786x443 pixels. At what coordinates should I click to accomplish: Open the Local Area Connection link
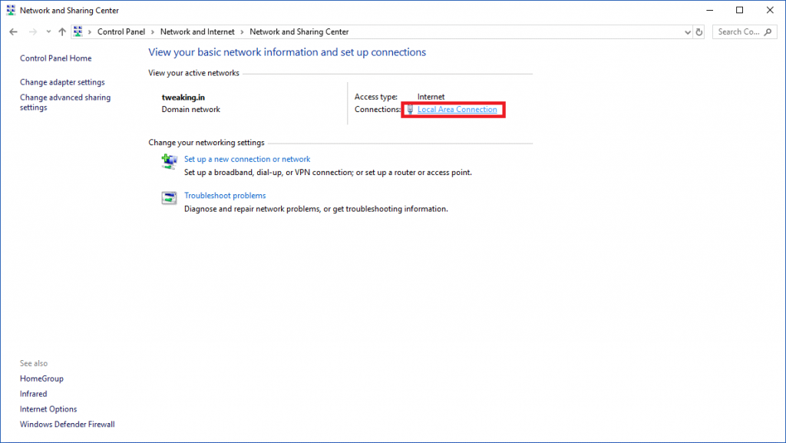click(457, 109)
